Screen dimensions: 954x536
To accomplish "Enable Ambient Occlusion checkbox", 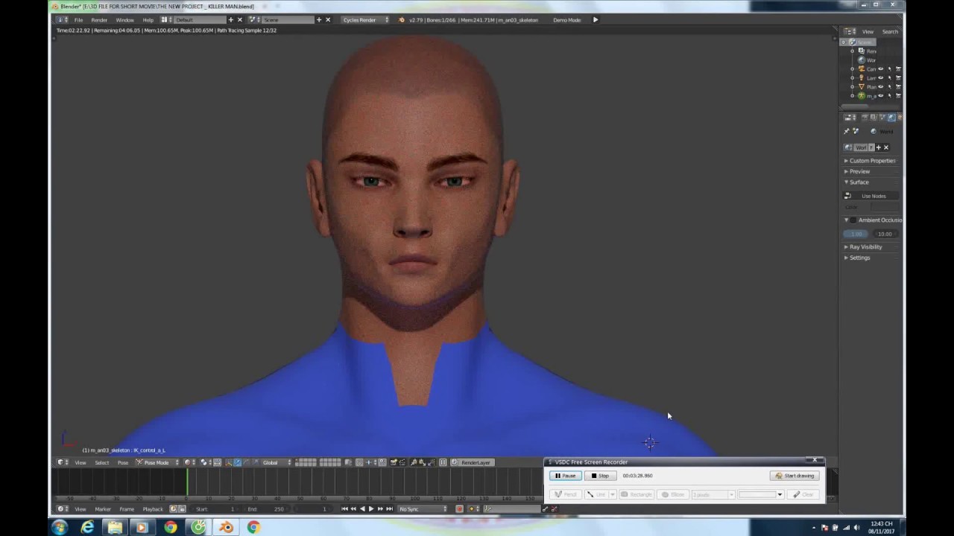I will pyautogui.click(x=853, y=220).
